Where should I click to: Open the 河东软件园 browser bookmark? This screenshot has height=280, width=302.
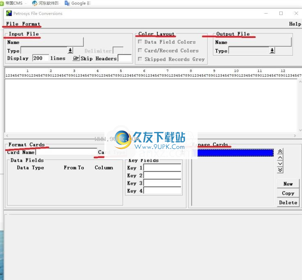[45, 3]
